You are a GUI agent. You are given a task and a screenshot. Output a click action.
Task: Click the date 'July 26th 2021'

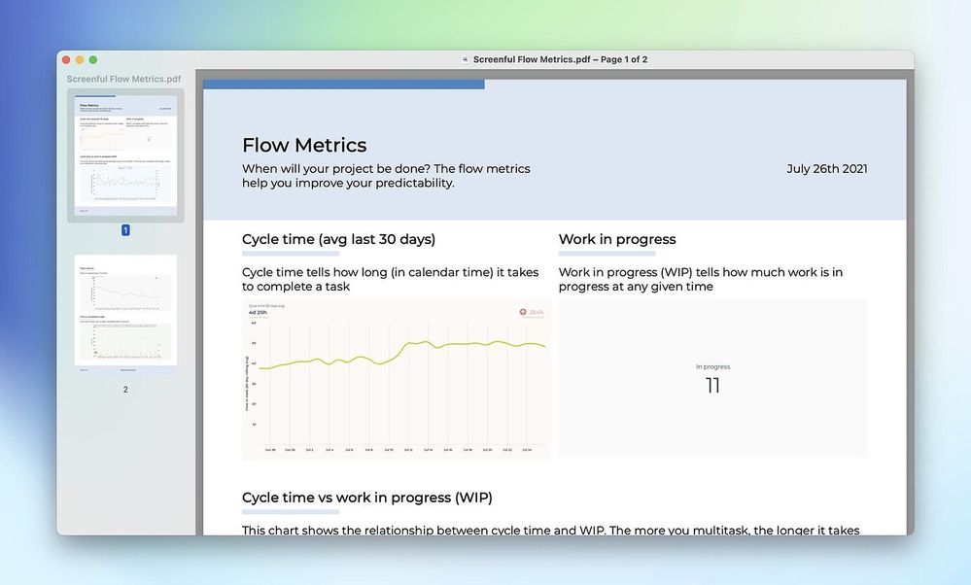click(x=827, y=168)
